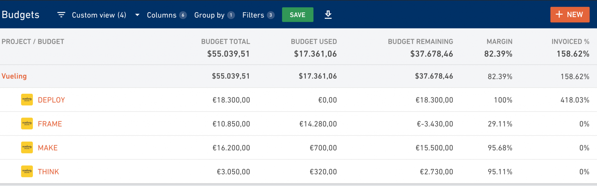Select DEPLOY invoiced value 418.03%
Viewport: 597px width, 186px height.
point(575,100)
